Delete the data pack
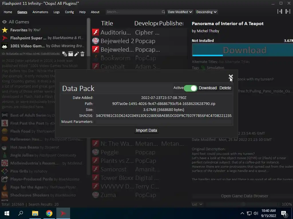This screenshot has width=293, height=219. click(x=225, y=88)
